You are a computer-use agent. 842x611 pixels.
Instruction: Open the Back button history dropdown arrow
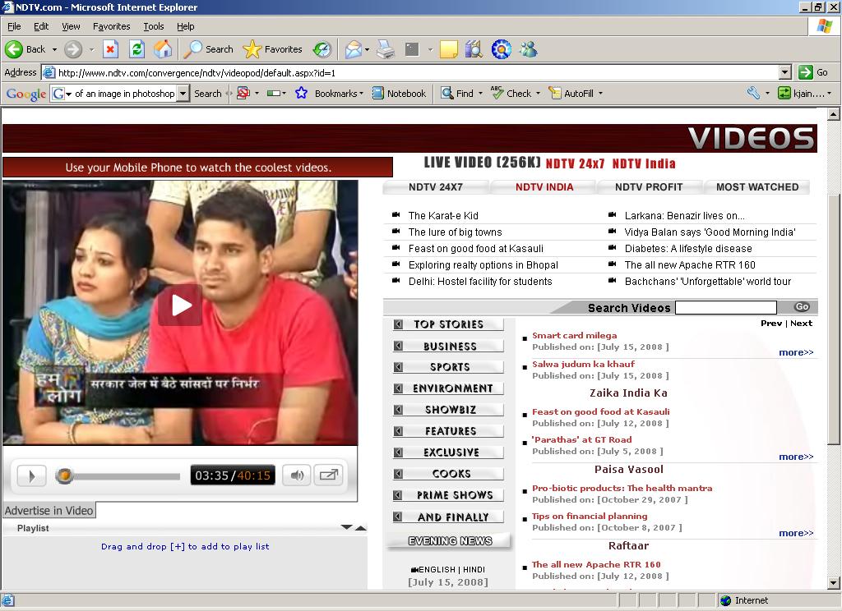54,49
